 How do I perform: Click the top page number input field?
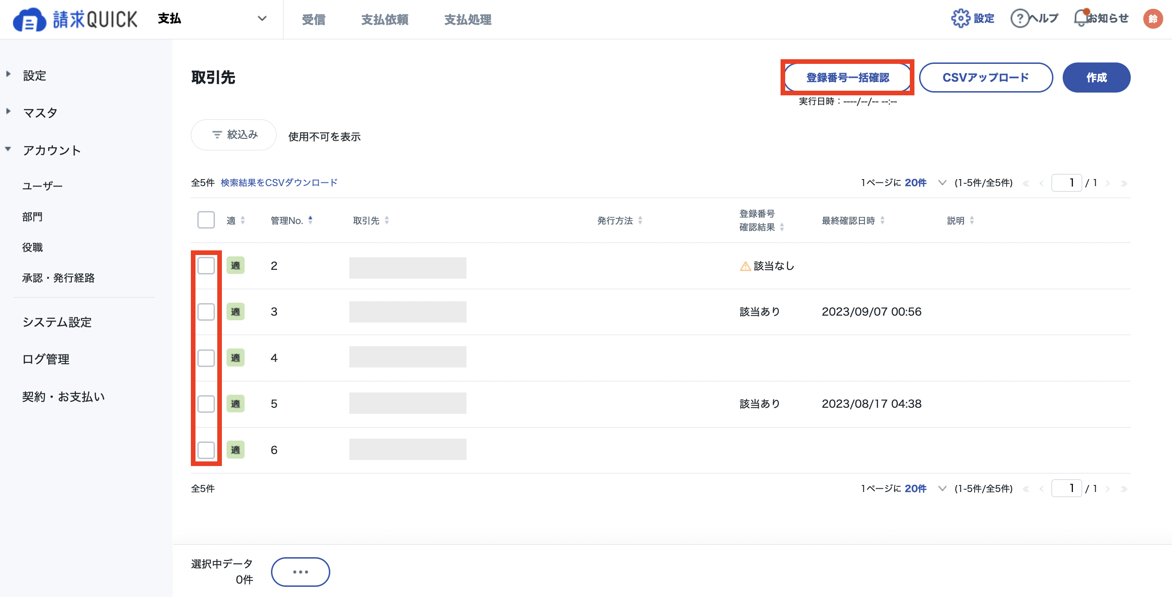[x=1067, y=183]
